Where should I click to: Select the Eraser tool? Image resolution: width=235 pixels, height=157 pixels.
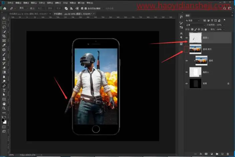pyautogui.click(x=4, y=68)
